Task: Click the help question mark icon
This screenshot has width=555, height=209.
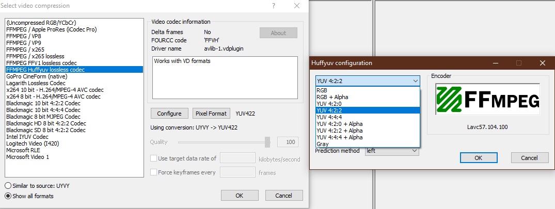Action: pos(273,6)
